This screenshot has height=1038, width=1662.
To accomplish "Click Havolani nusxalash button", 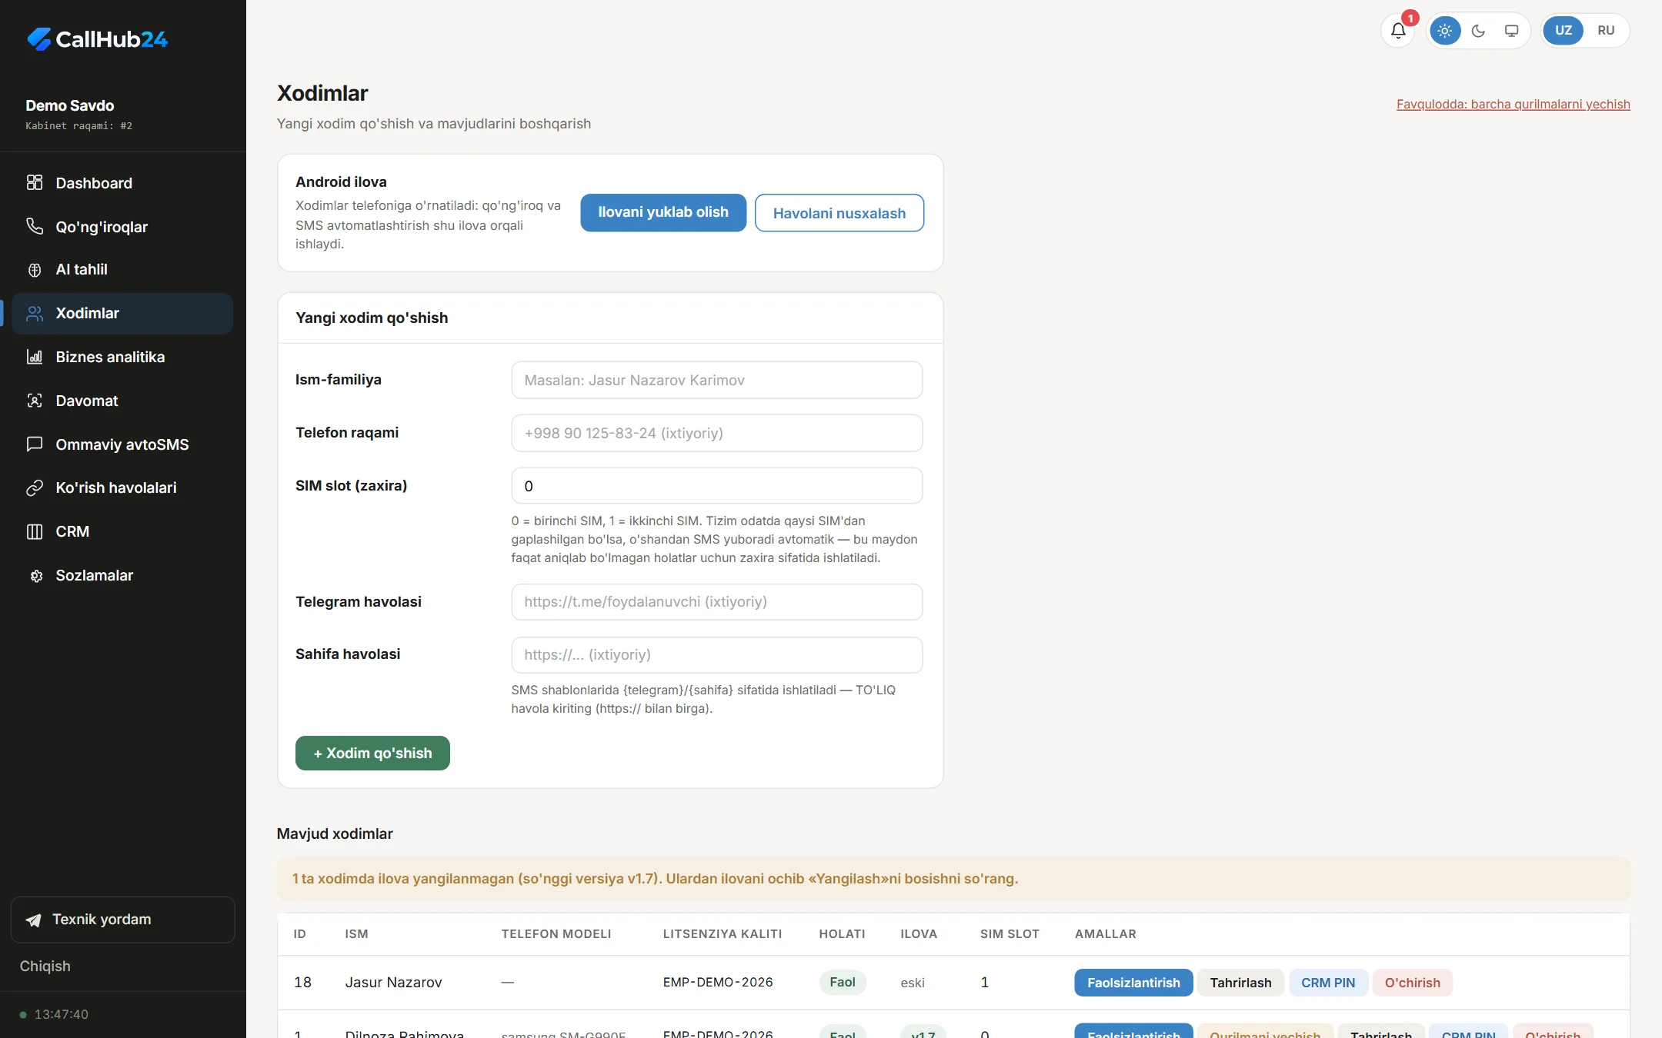I will [x=839, y=213].
